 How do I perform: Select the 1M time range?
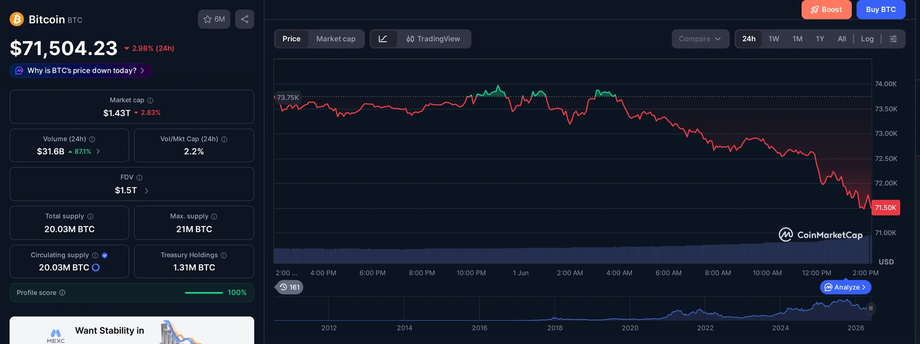pos(797,39)
